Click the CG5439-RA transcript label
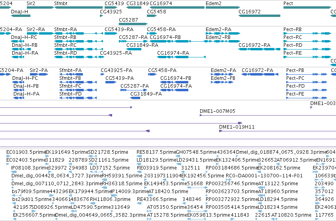Viewport: 336px width, 221px height. [x=119, y=29]
